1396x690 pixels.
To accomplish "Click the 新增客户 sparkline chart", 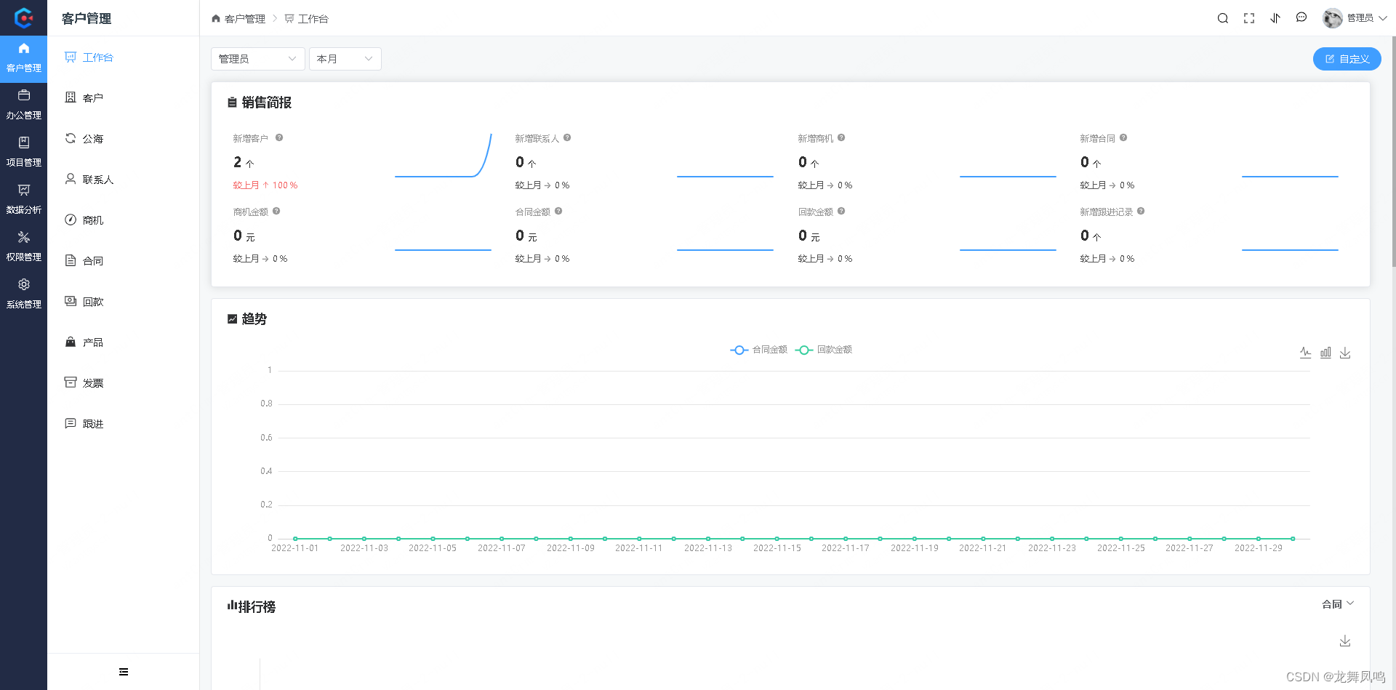I will click(x=444, y=155).
